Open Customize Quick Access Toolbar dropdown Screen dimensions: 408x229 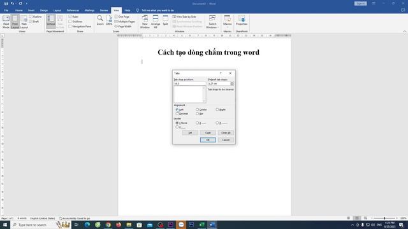tap(27, 4)
